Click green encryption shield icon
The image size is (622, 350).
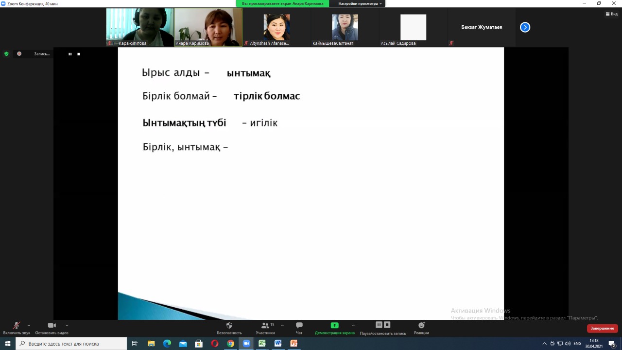tap(6, 54)
